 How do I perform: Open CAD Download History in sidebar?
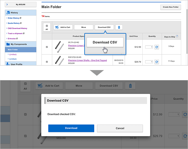(17, 28)
